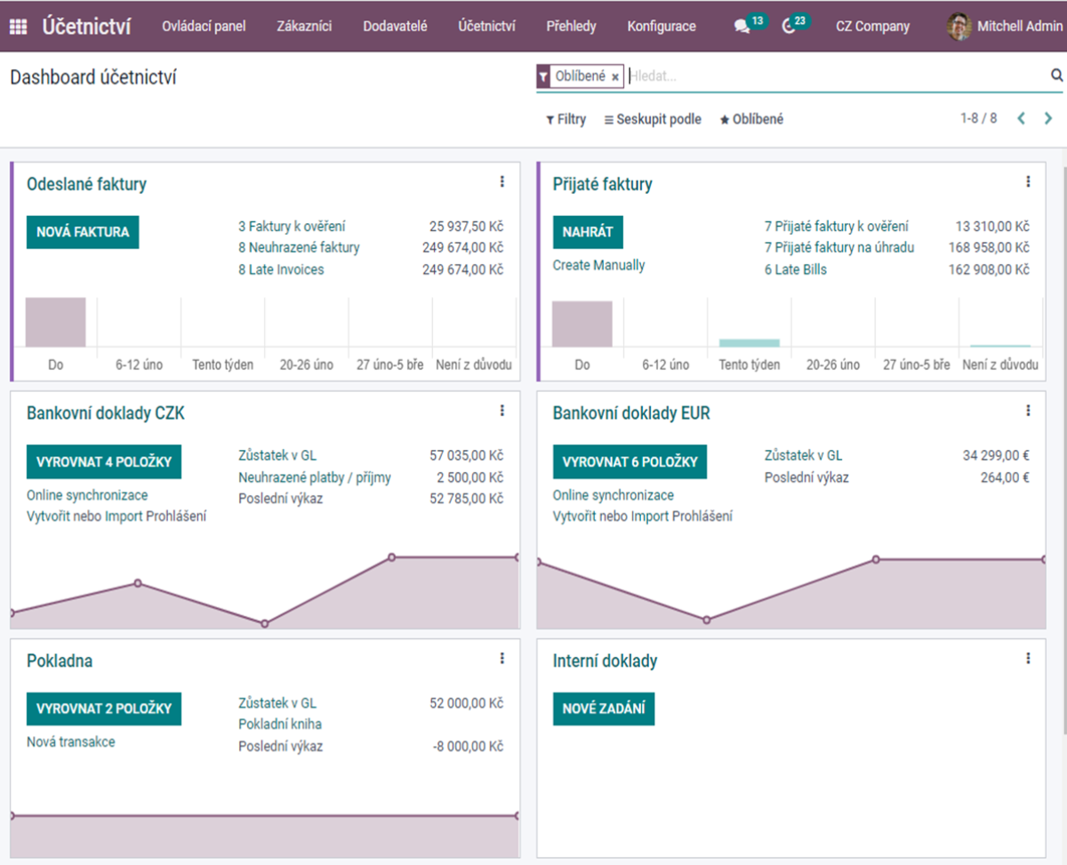
Task: Click the NOVÉ ZADÁNÍ button
Action: point(604,709)
